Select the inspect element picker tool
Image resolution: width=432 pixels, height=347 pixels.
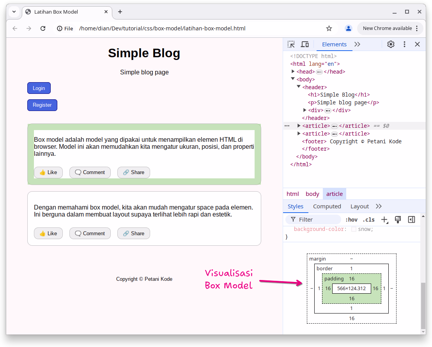pyautogui.click(x=291, y=44)
